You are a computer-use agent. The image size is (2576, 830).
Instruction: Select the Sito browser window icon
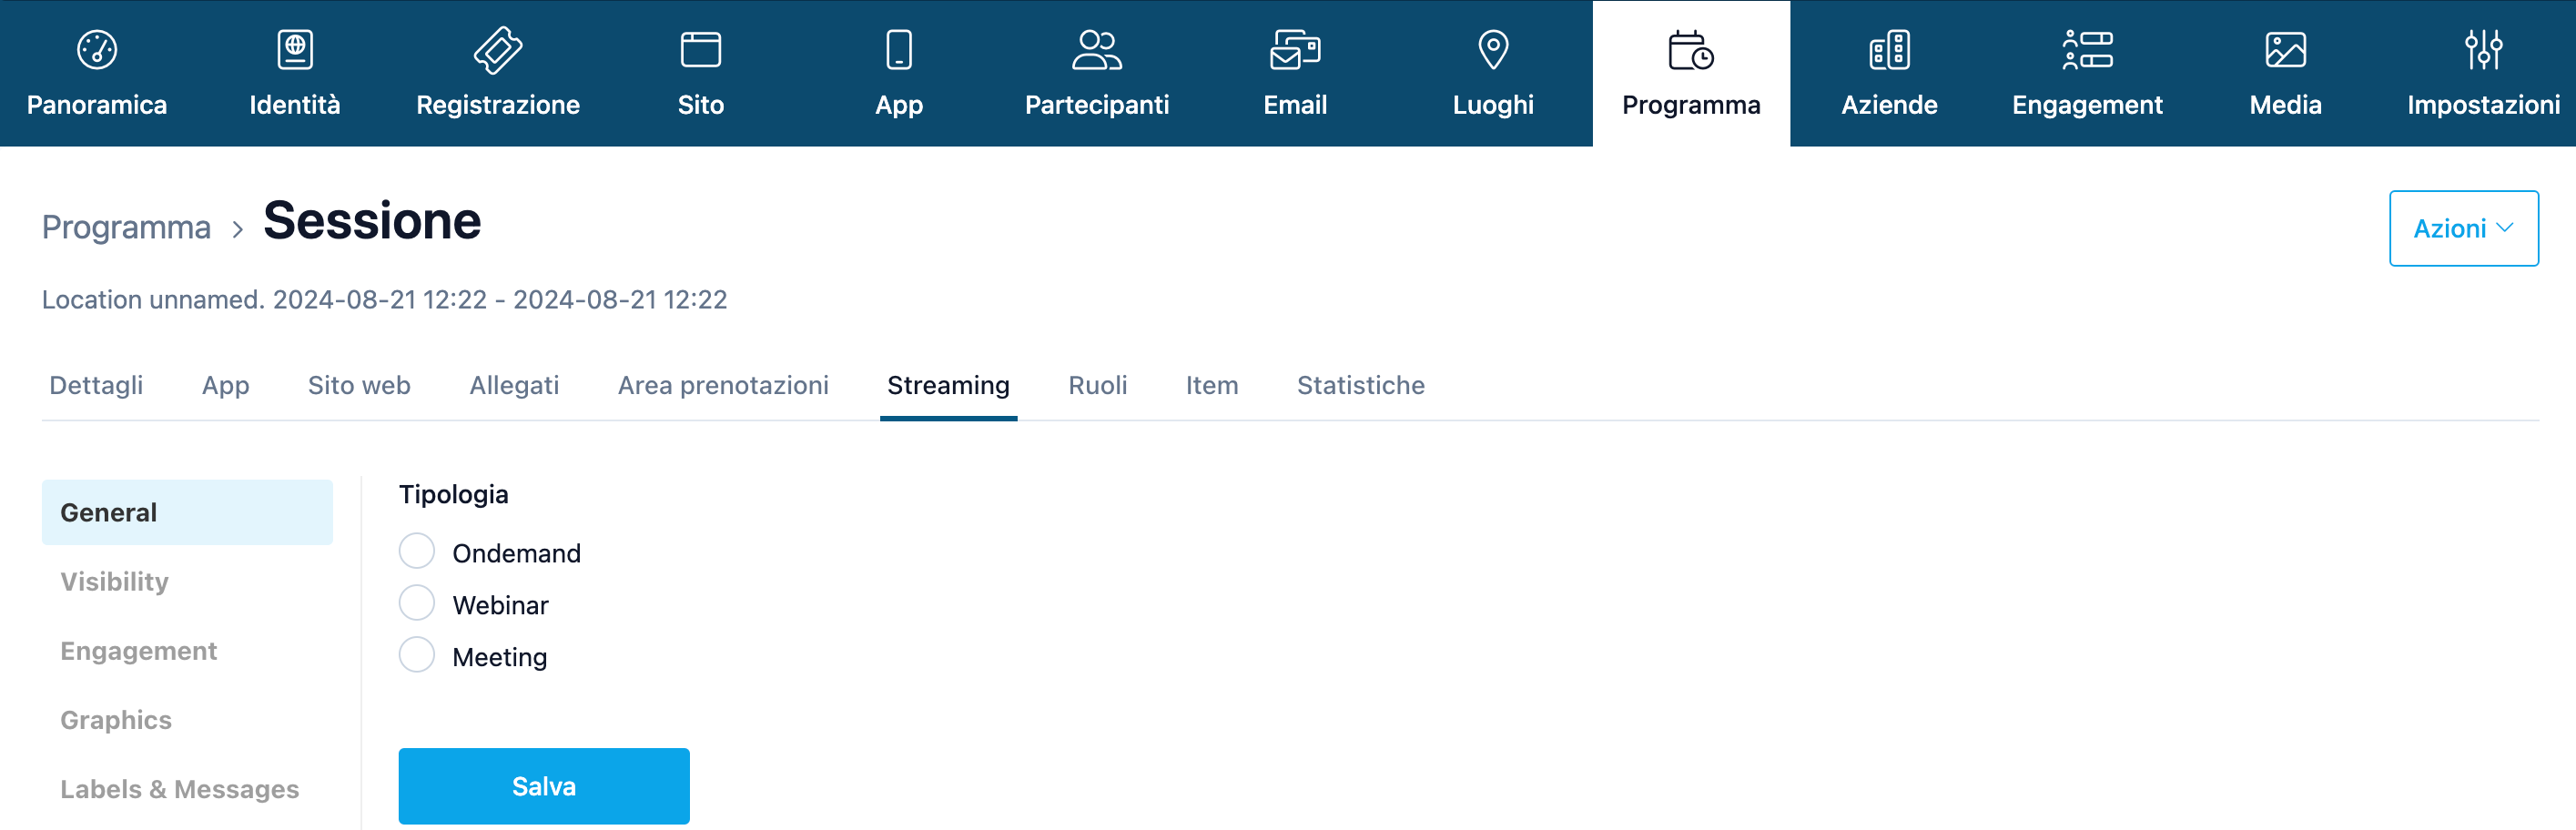tap(701, 50)
